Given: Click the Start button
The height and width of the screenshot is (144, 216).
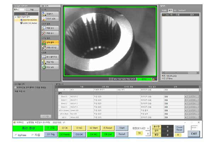Looking at the screenshot, I should [122, 128].
